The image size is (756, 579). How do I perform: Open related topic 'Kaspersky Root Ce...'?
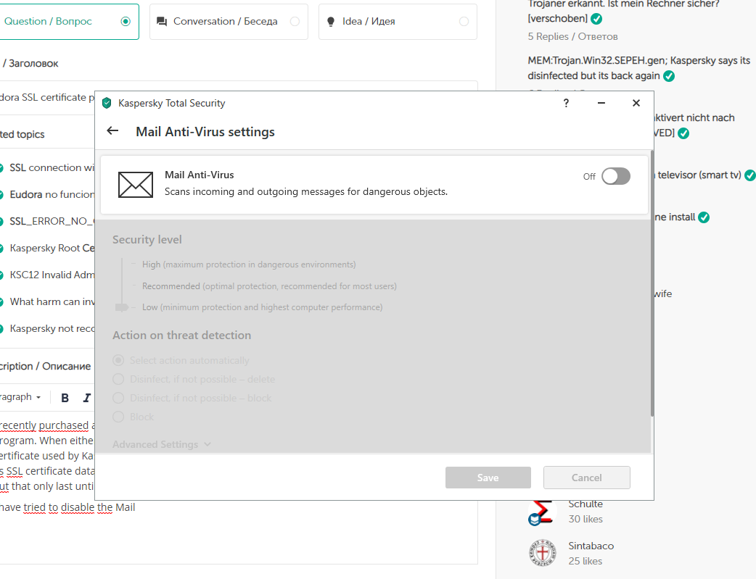(x=52, y=248)
